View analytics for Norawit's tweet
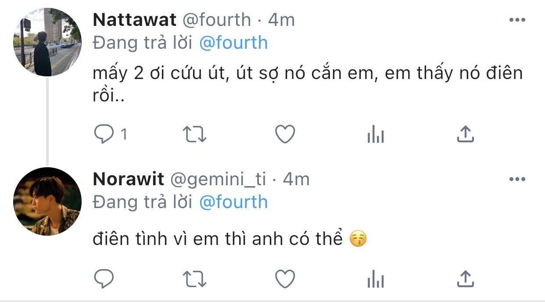 click(375, 280)
